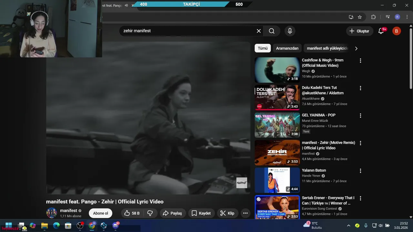Viewport: 413px width, 232px height.
Task: Click the Oluştur create button
Action: [360, 31]
